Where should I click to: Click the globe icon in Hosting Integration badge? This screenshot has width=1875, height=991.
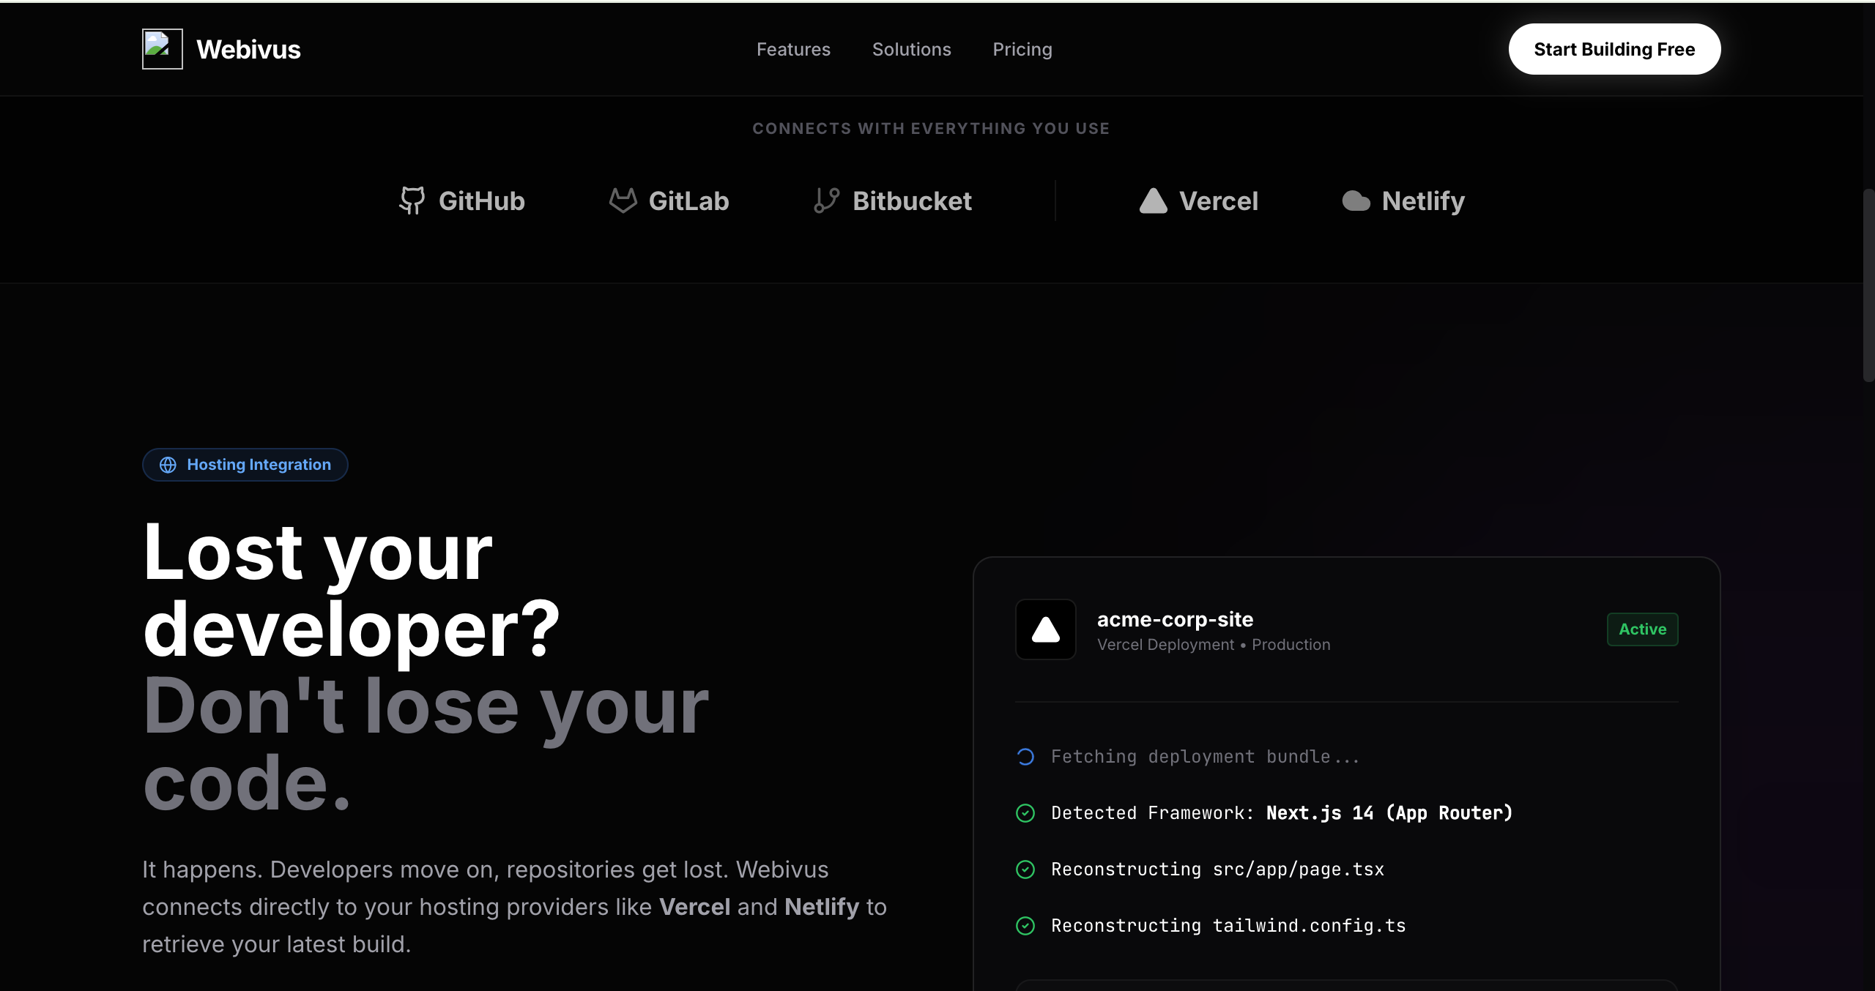(168, 465)
